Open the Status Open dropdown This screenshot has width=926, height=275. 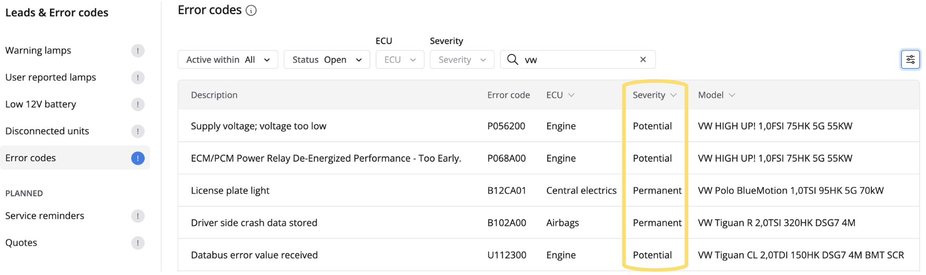[327, 59]
